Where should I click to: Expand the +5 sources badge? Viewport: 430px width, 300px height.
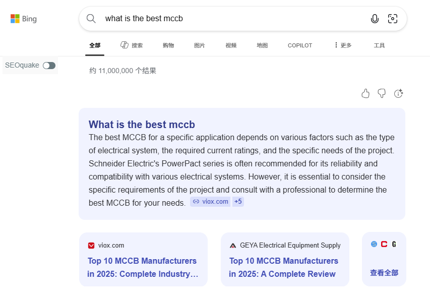238,202
